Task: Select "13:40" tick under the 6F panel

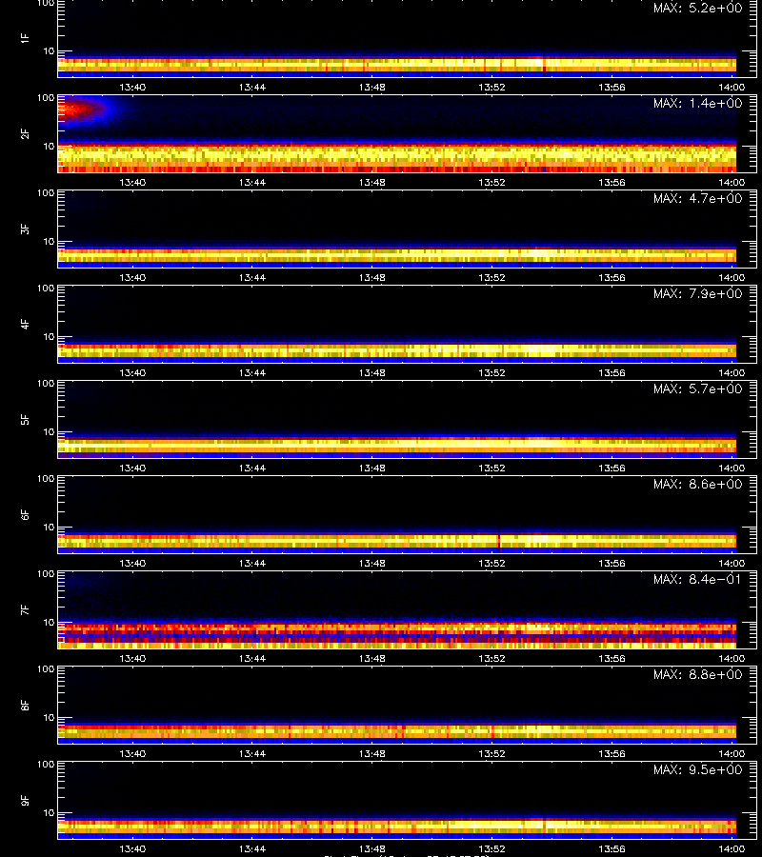Action: coord(132,564)
